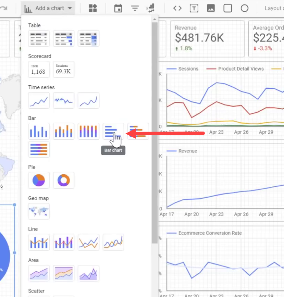284x297 pixels.
Task: Click the redo arrow icon
Action: point(3,8)
